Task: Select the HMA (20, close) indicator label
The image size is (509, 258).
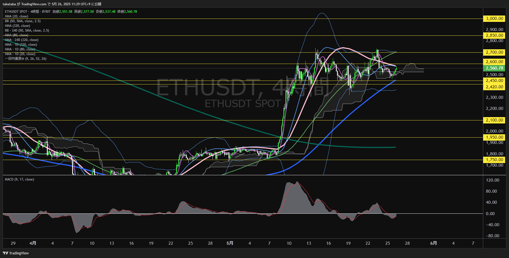Action: (x=16, y=16)
